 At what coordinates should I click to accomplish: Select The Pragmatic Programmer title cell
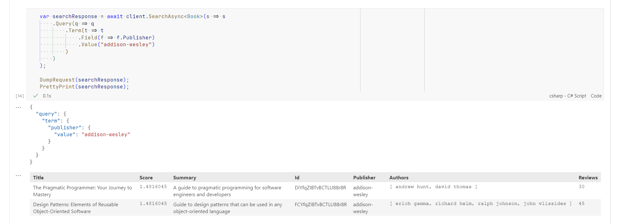[x=83, y=191]
